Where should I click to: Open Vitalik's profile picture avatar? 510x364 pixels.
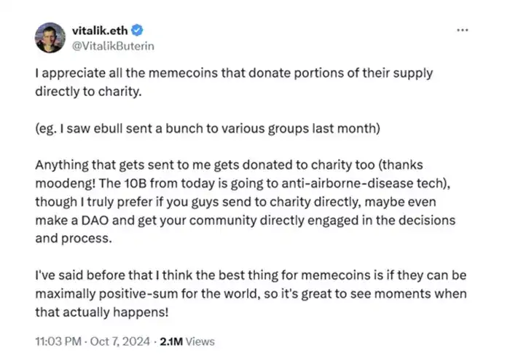point(50,38)
